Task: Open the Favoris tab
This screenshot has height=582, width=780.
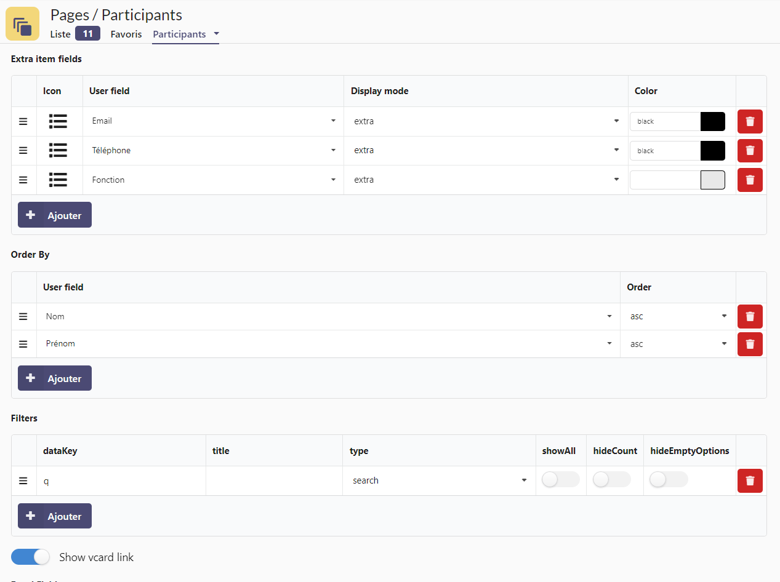Action: (126, 34)
